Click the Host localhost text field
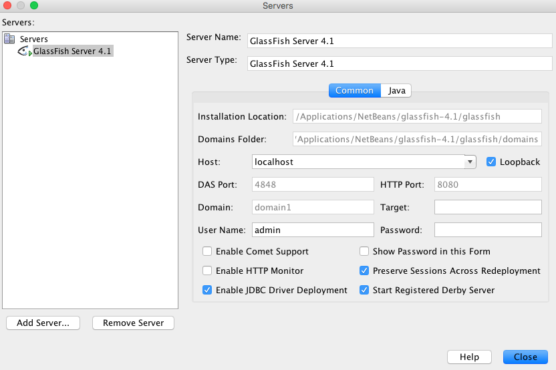 358,162
